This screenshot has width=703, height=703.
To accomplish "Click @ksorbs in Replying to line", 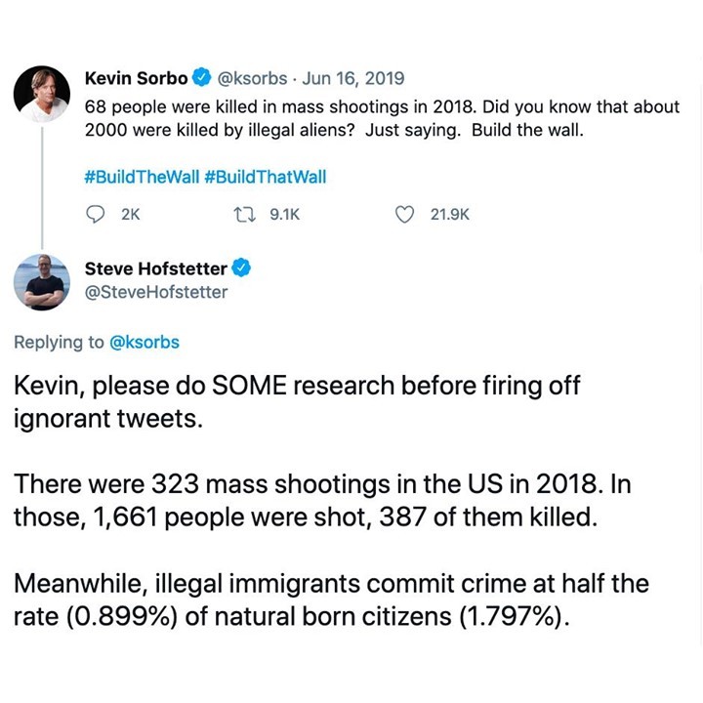I will pos(145,342).
